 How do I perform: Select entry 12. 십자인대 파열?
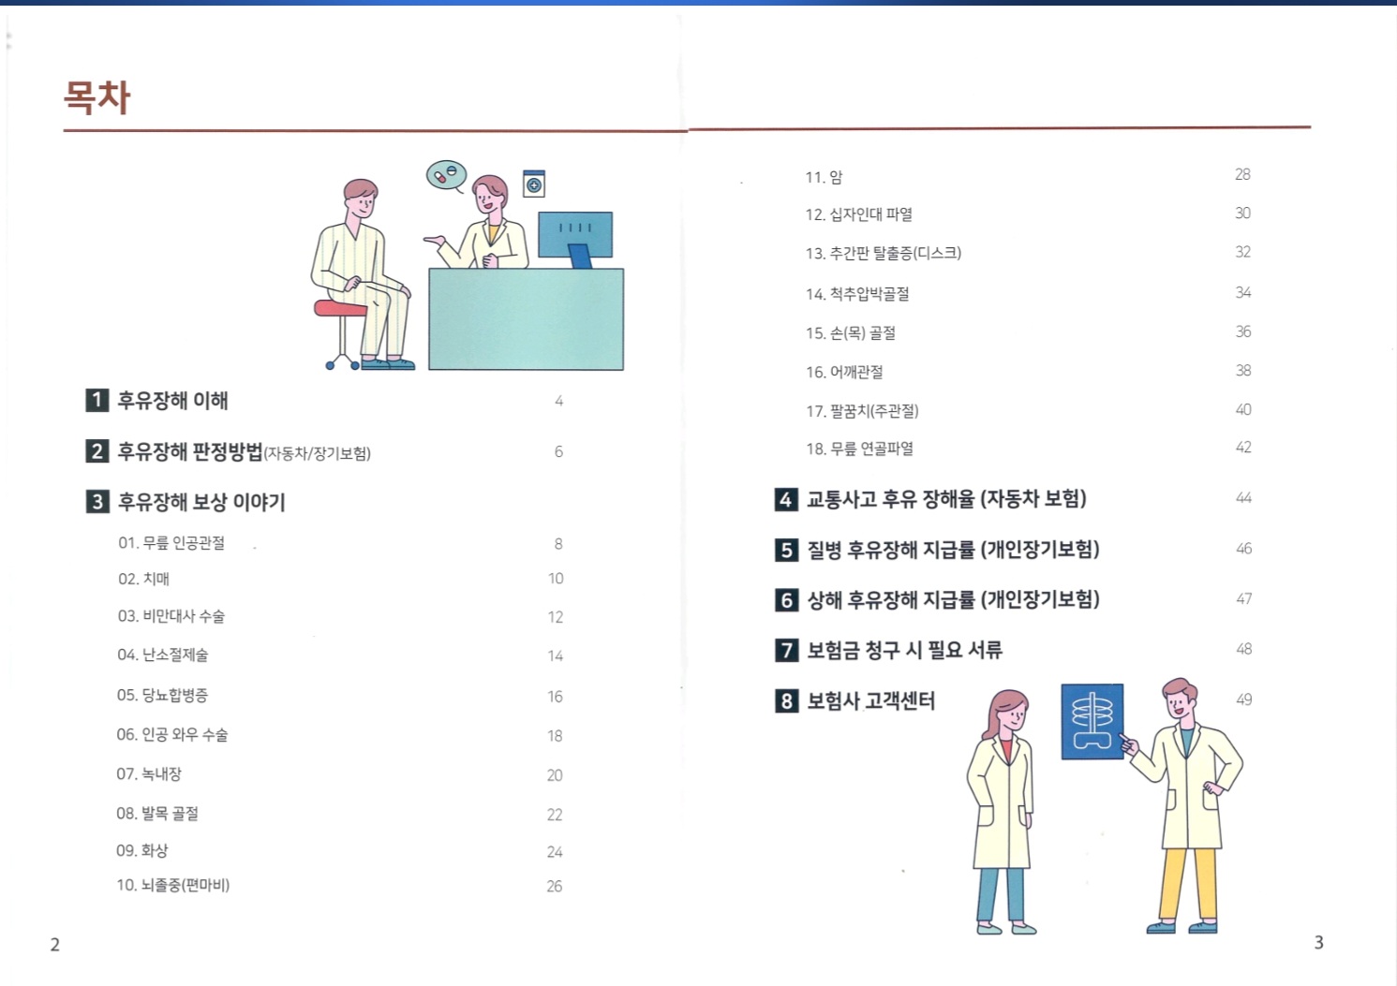tap(859, 214)
